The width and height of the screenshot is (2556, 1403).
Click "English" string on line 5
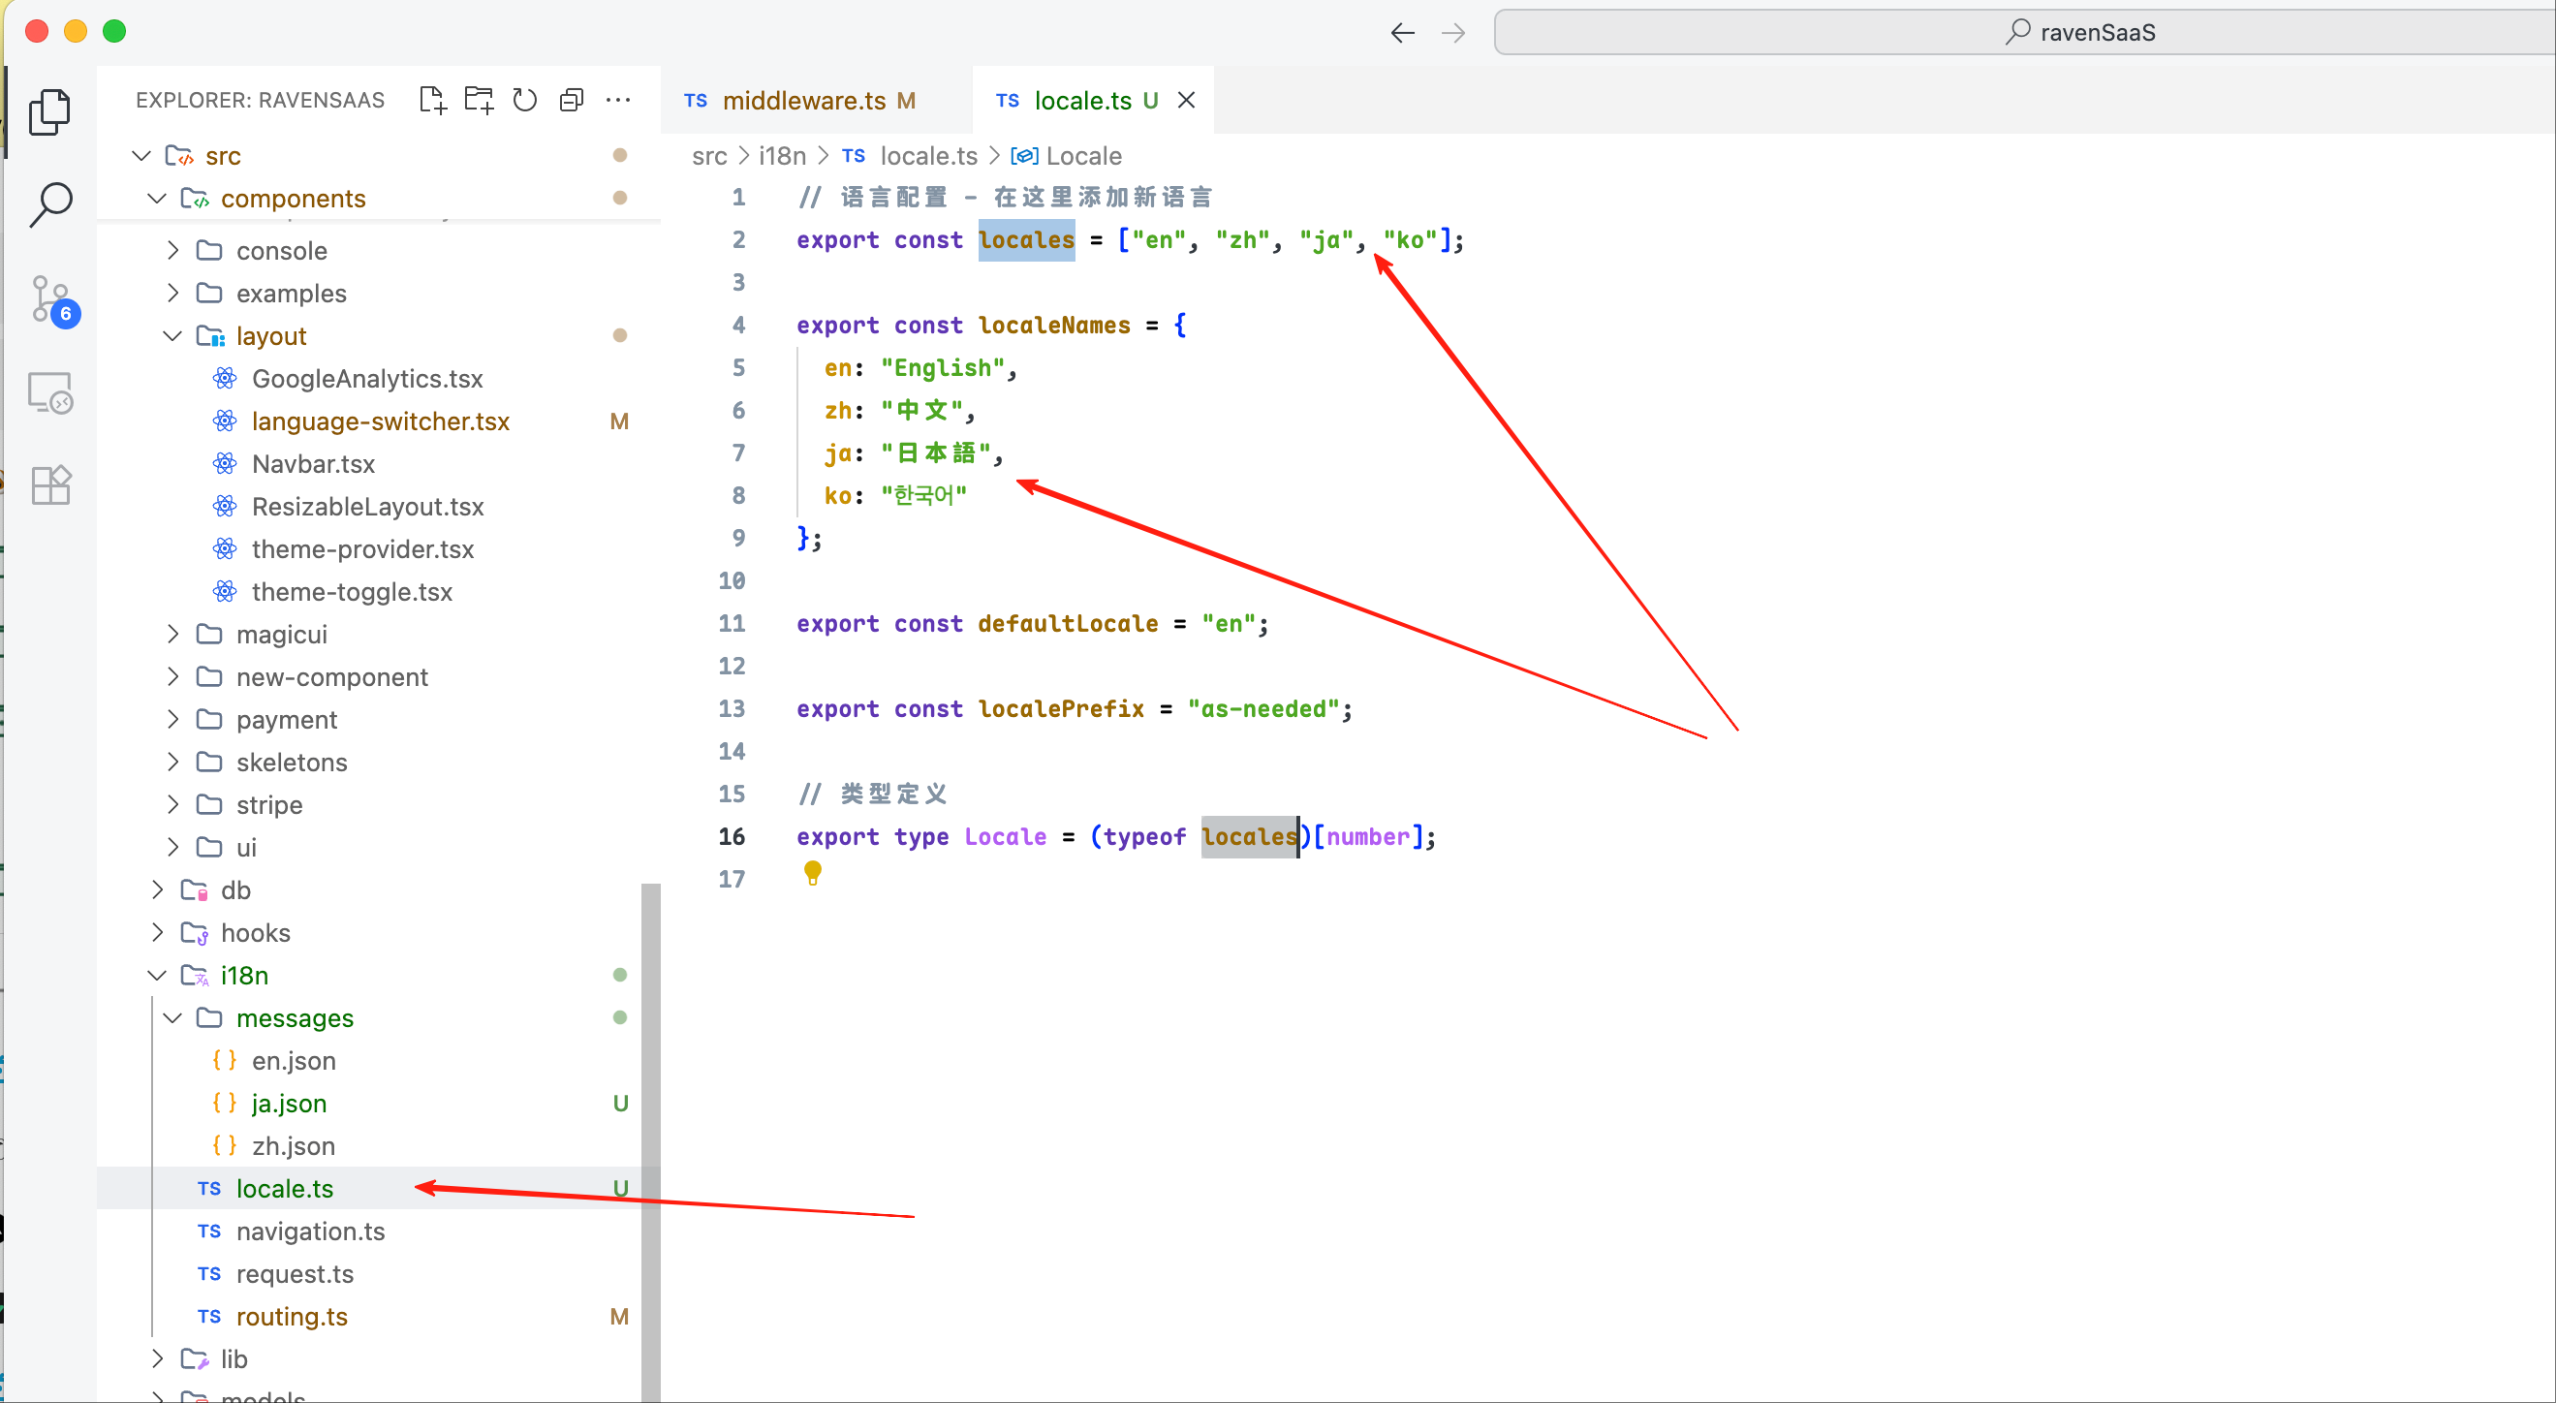[943, 367]
